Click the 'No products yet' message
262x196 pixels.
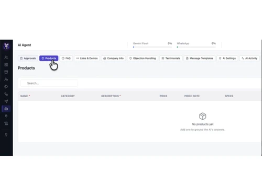click(203, 124)
